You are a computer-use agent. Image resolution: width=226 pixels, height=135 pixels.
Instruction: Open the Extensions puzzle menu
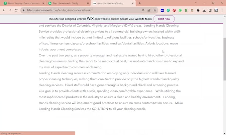(x=198, y=10)
